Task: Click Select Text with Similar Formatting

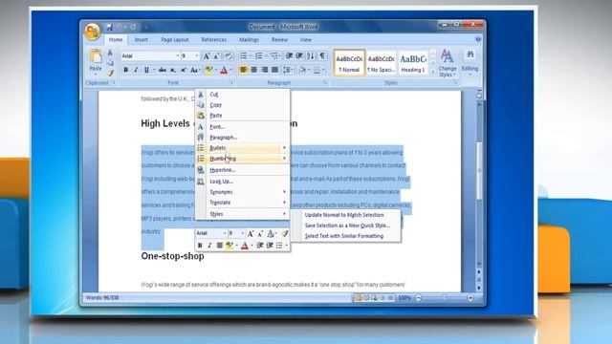Action: click(x=344, y=236)
